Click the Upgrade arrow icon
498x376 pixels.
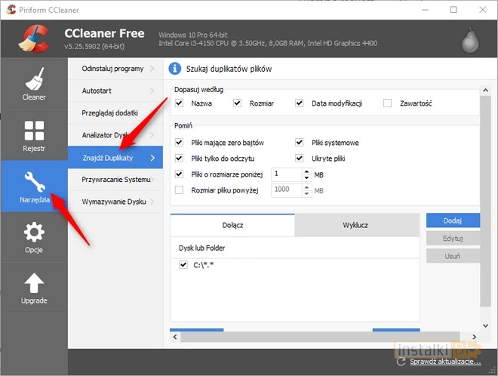33,284
